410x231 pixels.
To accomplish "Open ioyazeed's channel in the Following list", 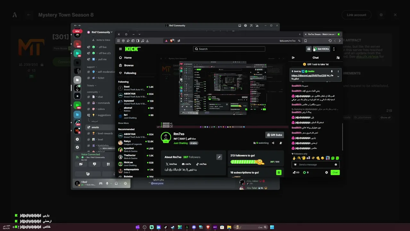I will (x=136, y=102).
